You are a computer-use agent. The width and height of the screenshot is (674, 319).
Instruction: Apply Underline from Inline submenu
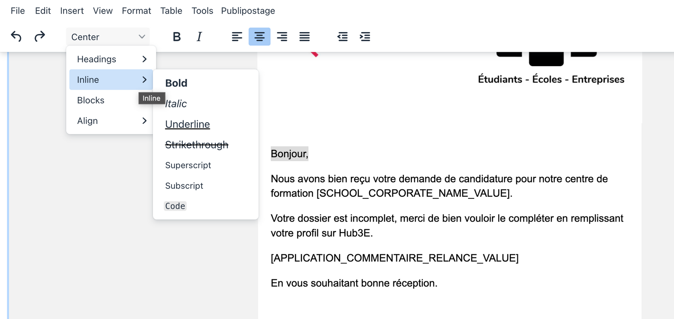206,124
